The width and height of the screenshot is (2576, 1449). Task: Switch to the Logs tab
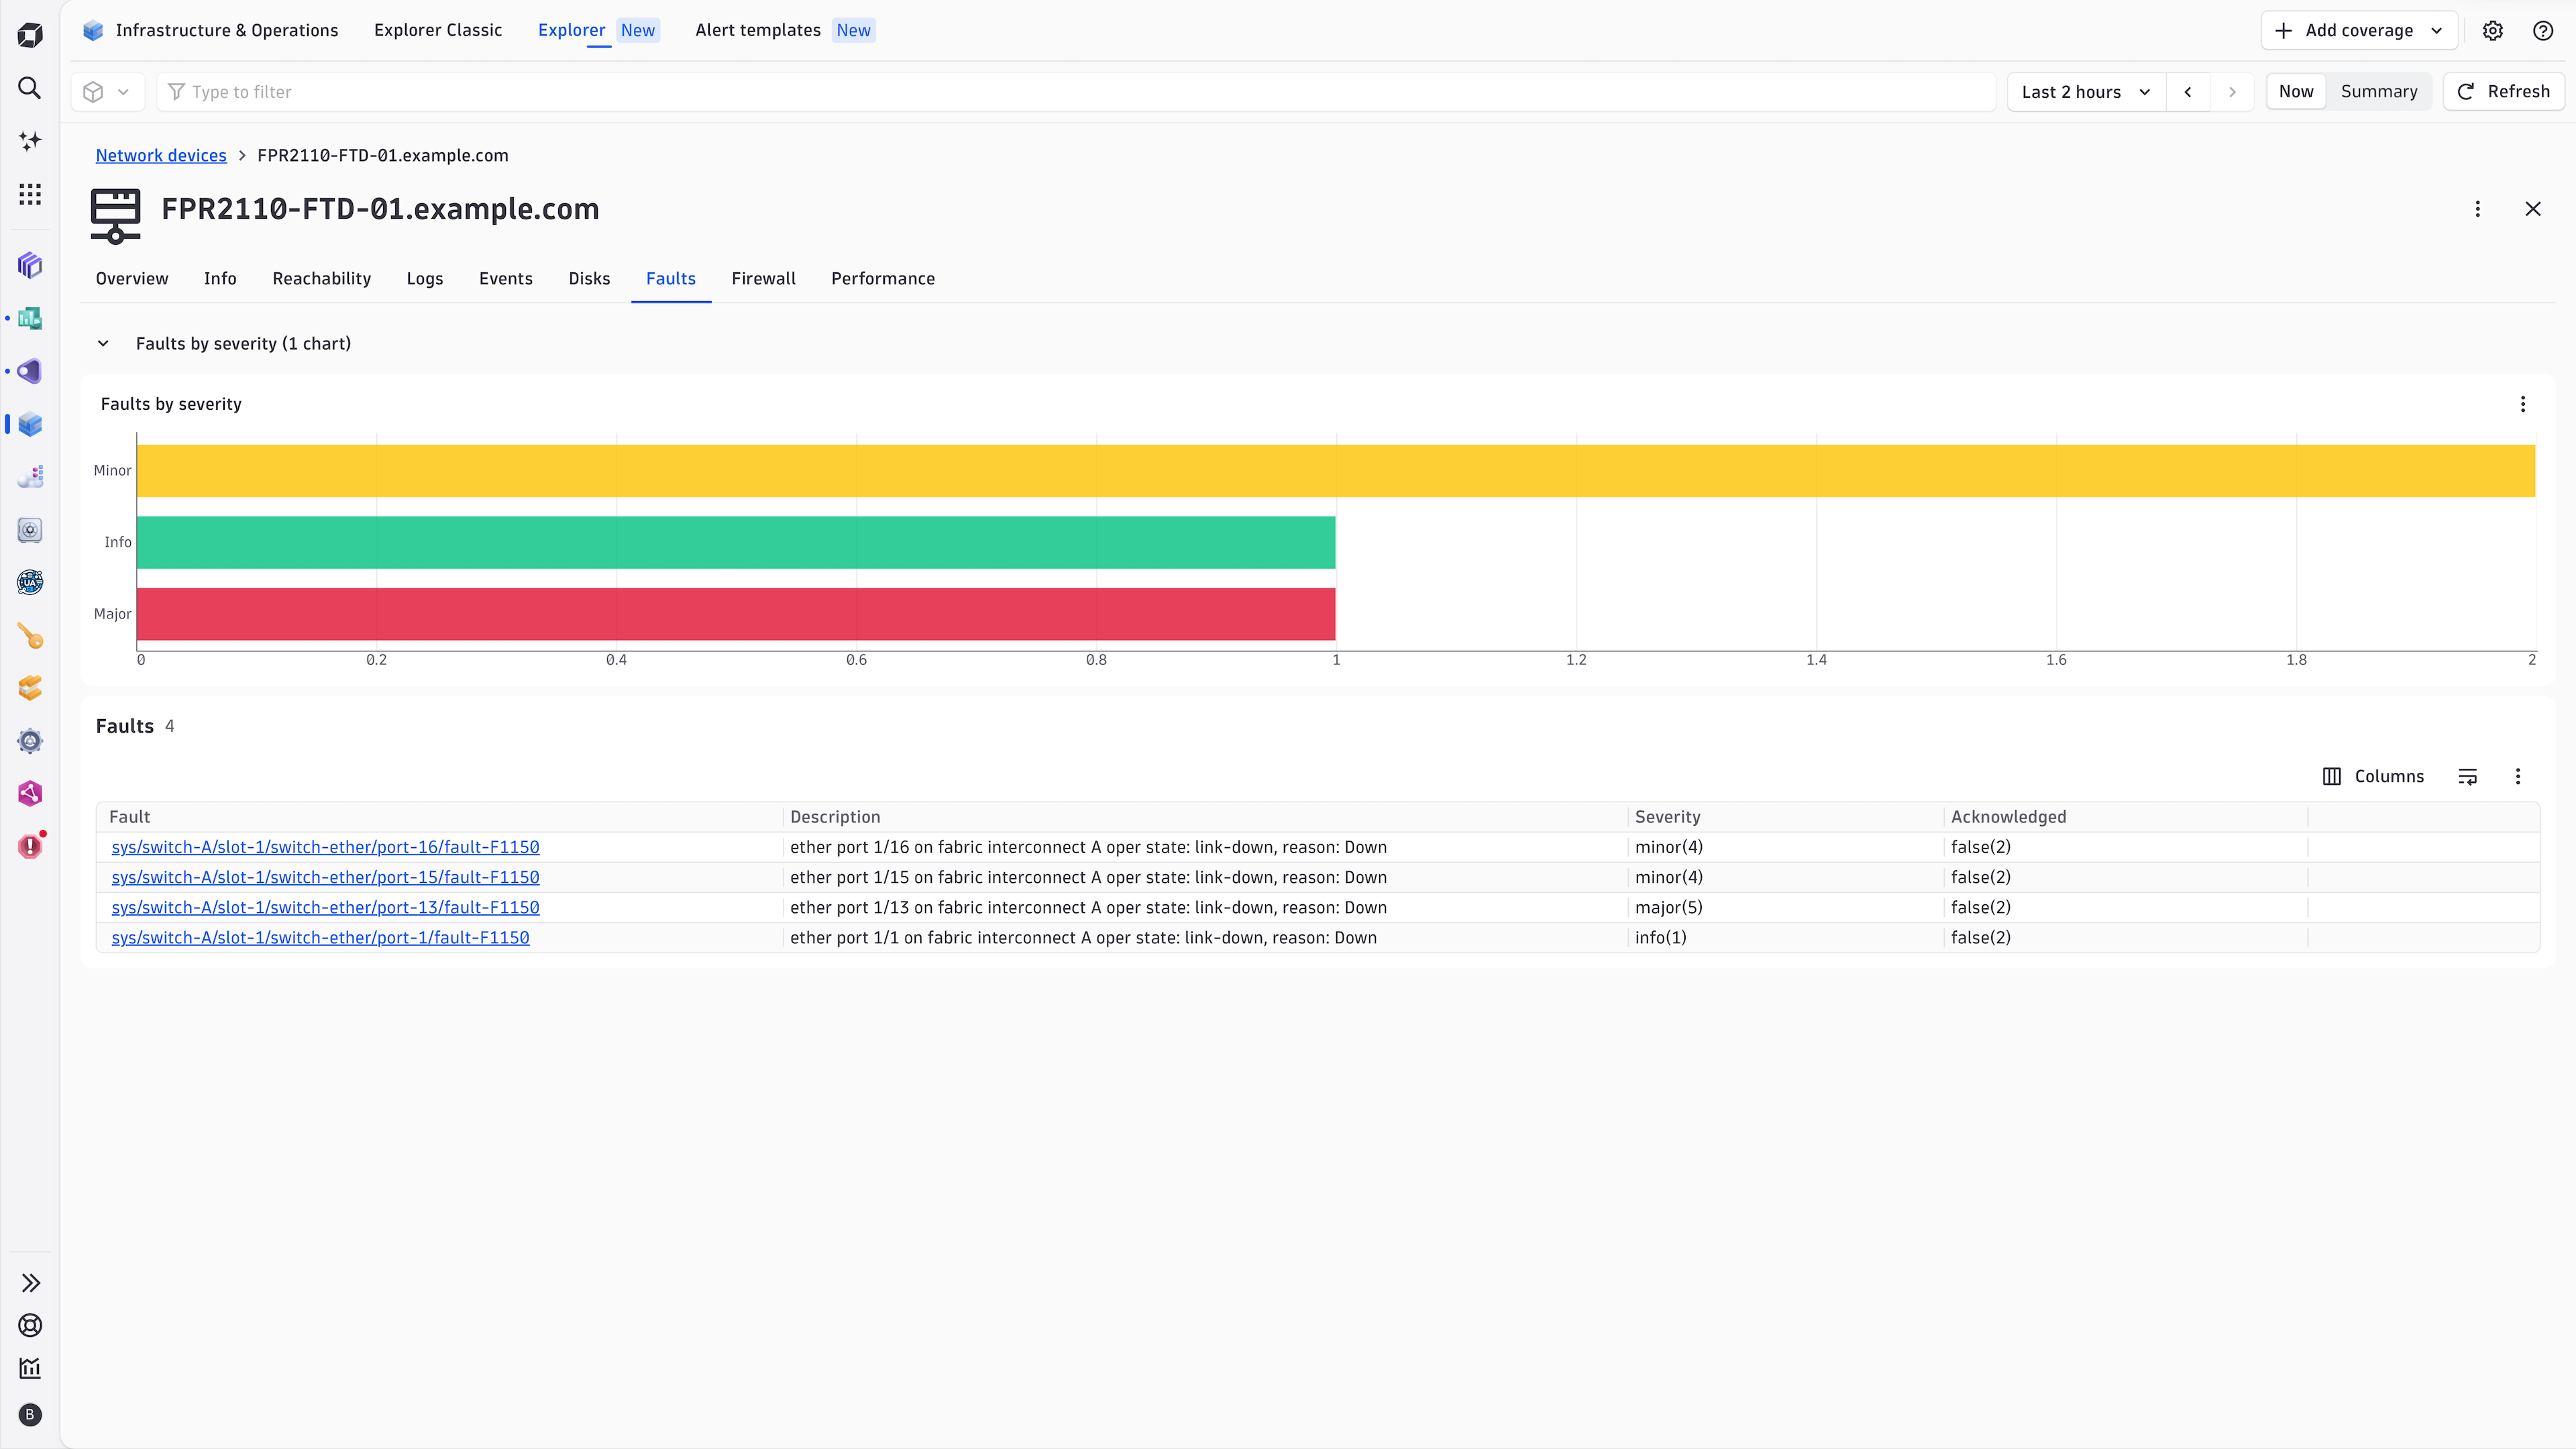425,279
